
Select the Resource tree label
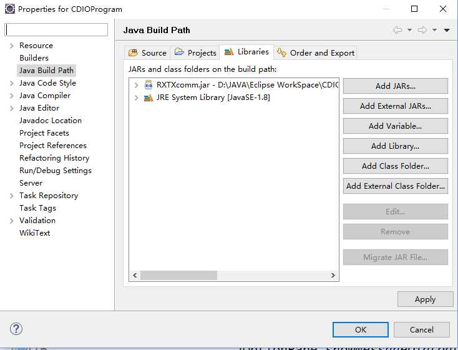36,46
